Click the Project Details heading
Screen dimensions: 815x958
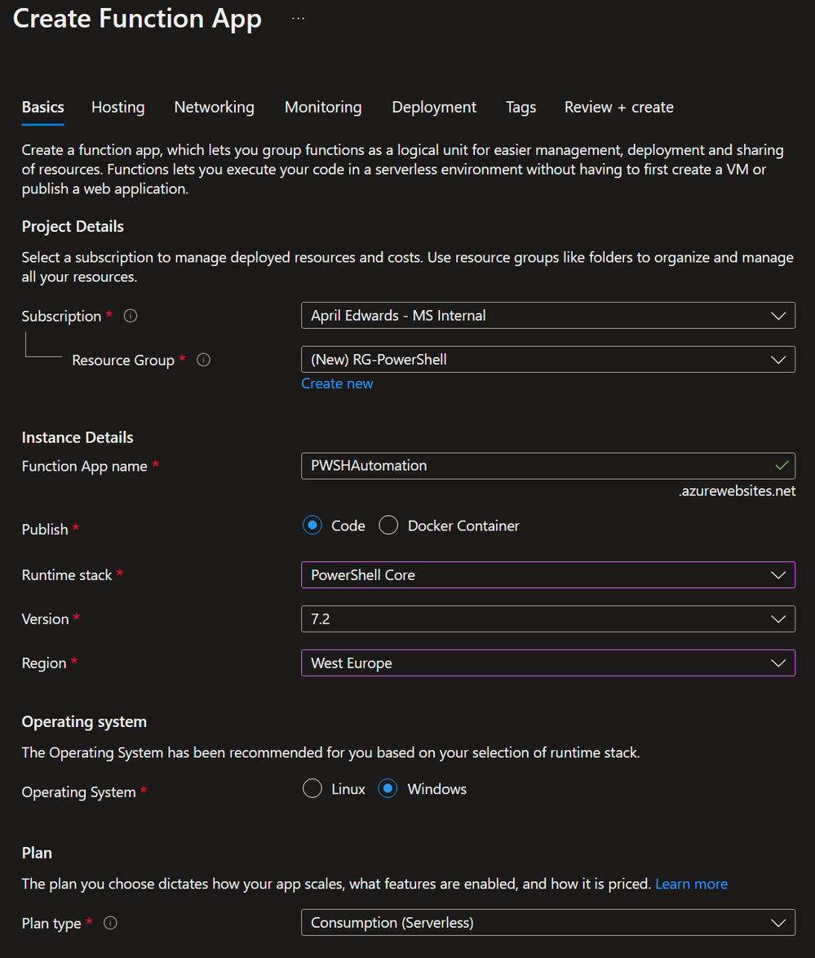(73, 227)
